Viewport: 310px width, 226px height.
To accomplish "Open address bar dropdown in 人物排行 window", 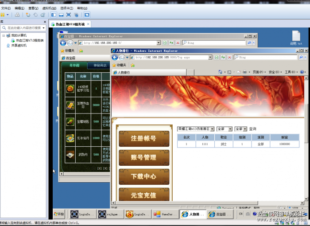I will coord(210,58).
